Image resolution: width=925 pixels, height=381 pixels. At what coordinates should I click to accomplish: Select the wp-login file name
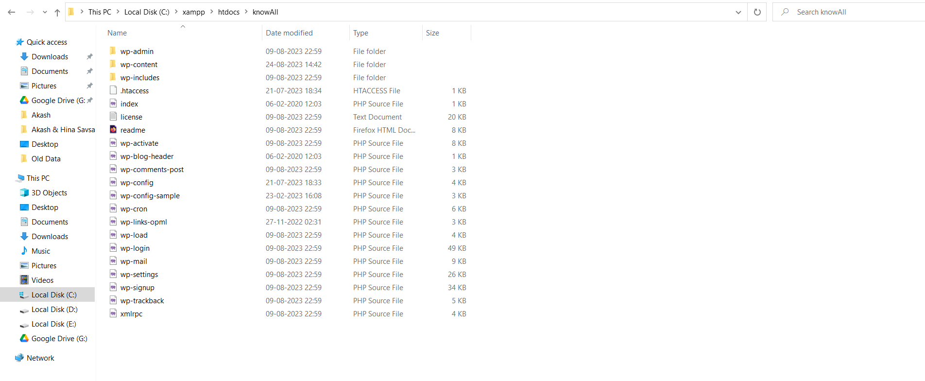[135, 248]
